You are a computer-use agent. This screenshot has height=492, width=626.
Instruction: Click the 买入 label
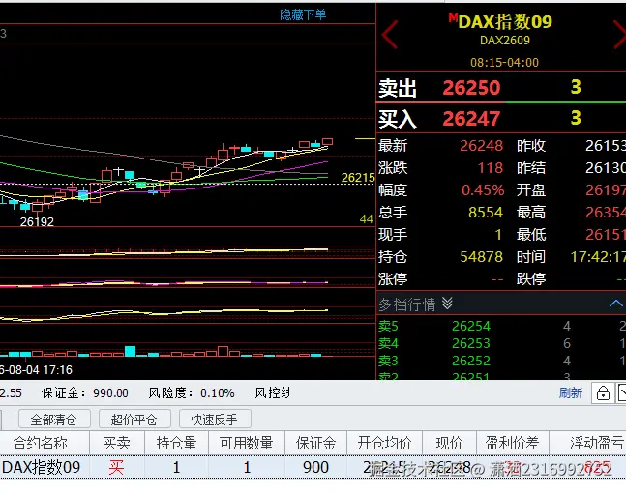click(398, 119)
